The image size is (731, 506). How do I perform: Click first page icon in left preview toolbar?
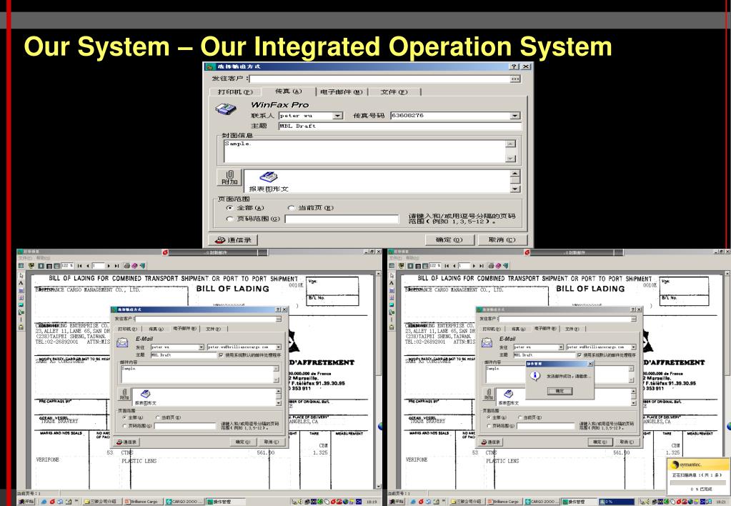click(x=80, y=266)
